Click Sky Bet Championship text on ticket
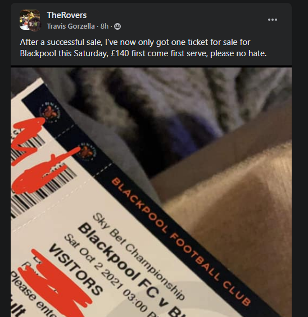 click(138, 256)
